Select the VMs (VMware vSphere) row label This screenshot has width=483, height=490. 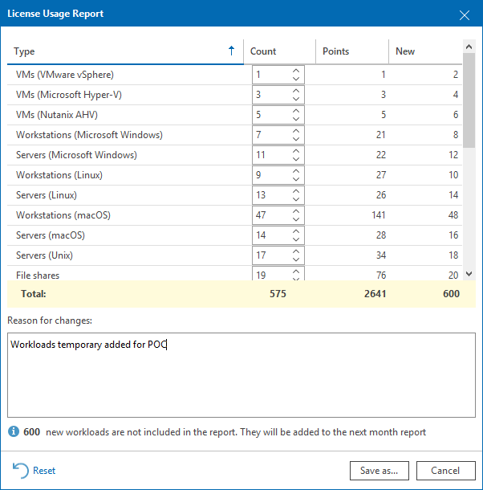tap(65, 75)
